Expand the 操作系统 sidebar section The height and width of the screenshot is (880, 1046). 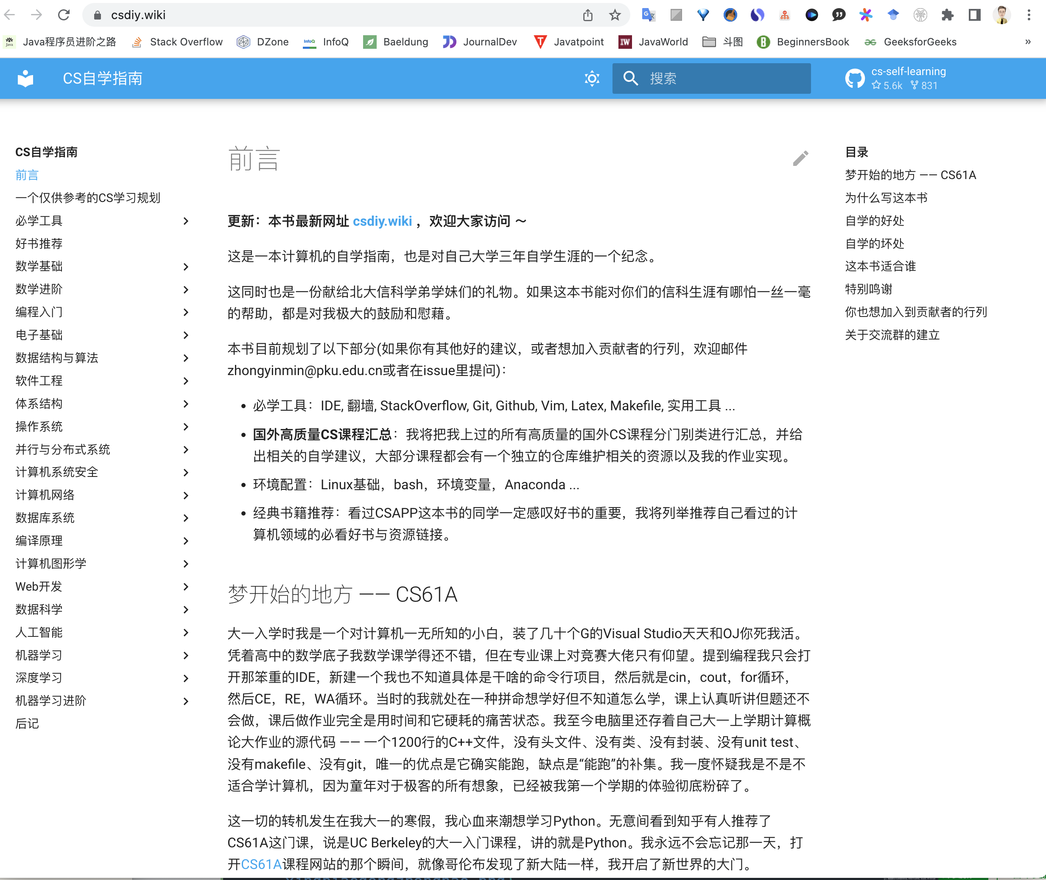186,426
